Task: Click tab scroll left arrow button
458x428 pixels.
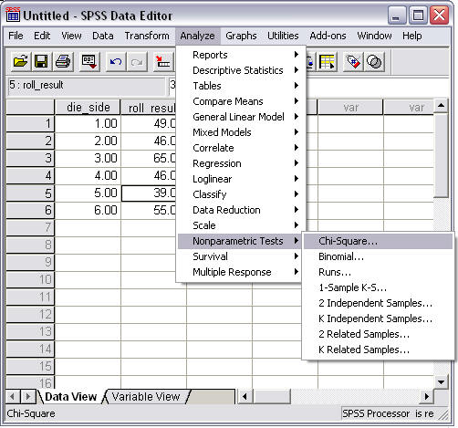Action: 13,396
